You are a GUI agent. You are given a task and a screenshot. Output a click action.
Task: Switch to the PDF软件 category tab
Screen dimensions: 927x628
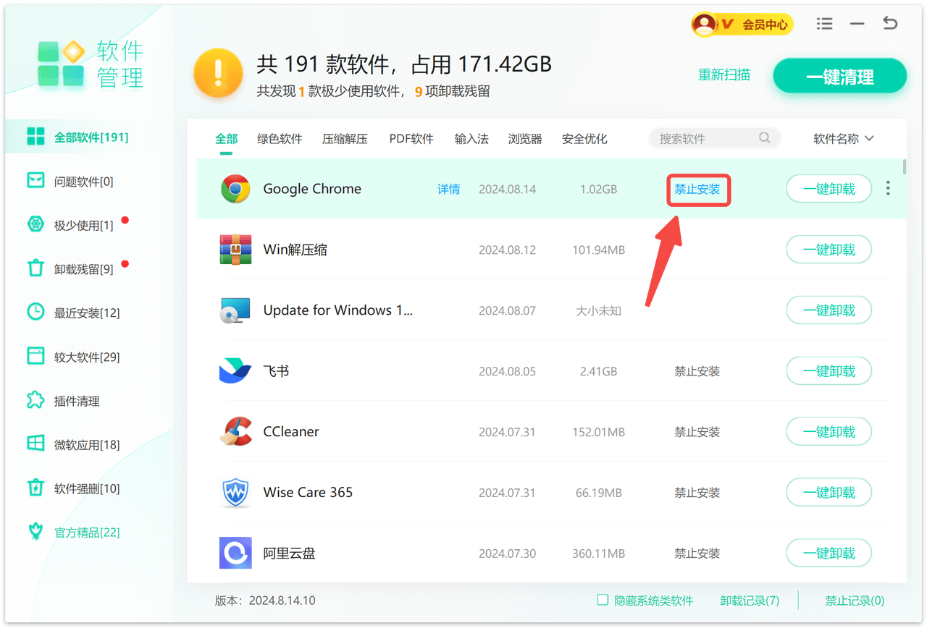click(411, 139)
